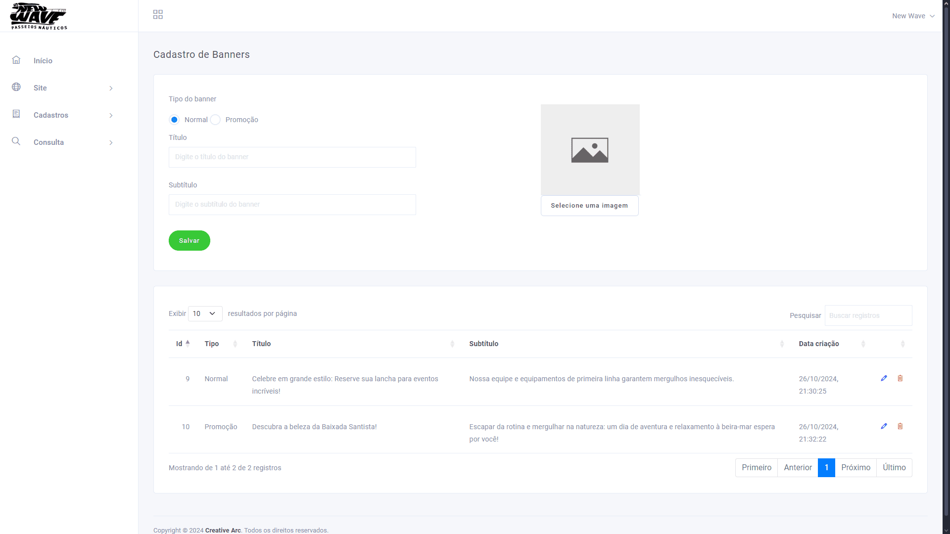The width and height of the screenshot is (950, 534).
Task: Navigate to Início menu item
Action: tap(43, 60)
